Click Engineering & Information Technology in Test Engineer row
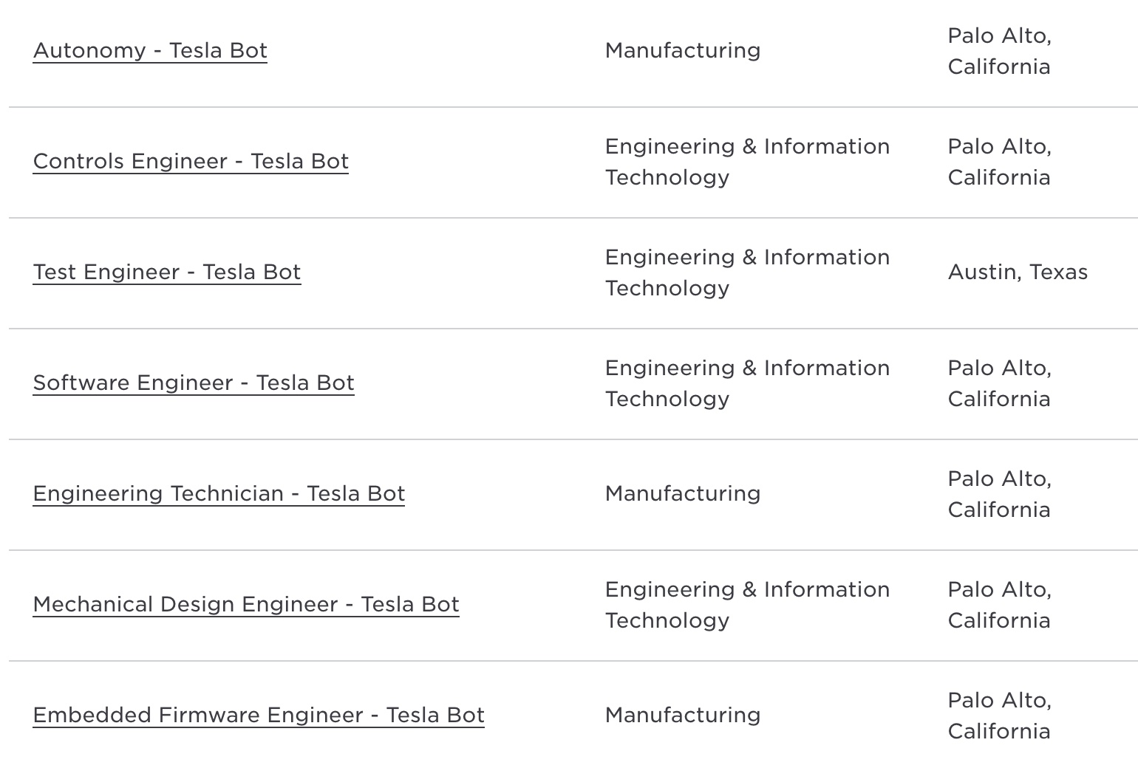 pyautogui.click(x=747, y=272)
